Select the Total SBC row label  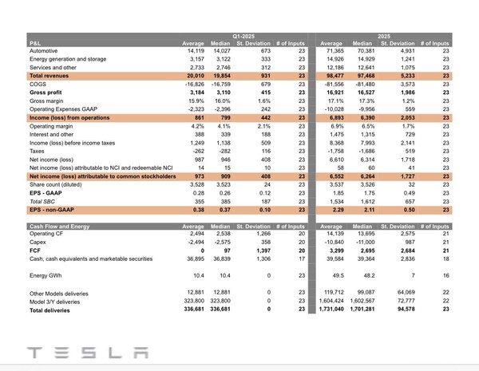[46, 202]
